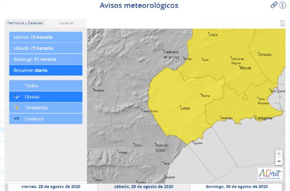Show all warnings with Todos
290x191 pixels.
pos(46,86)
